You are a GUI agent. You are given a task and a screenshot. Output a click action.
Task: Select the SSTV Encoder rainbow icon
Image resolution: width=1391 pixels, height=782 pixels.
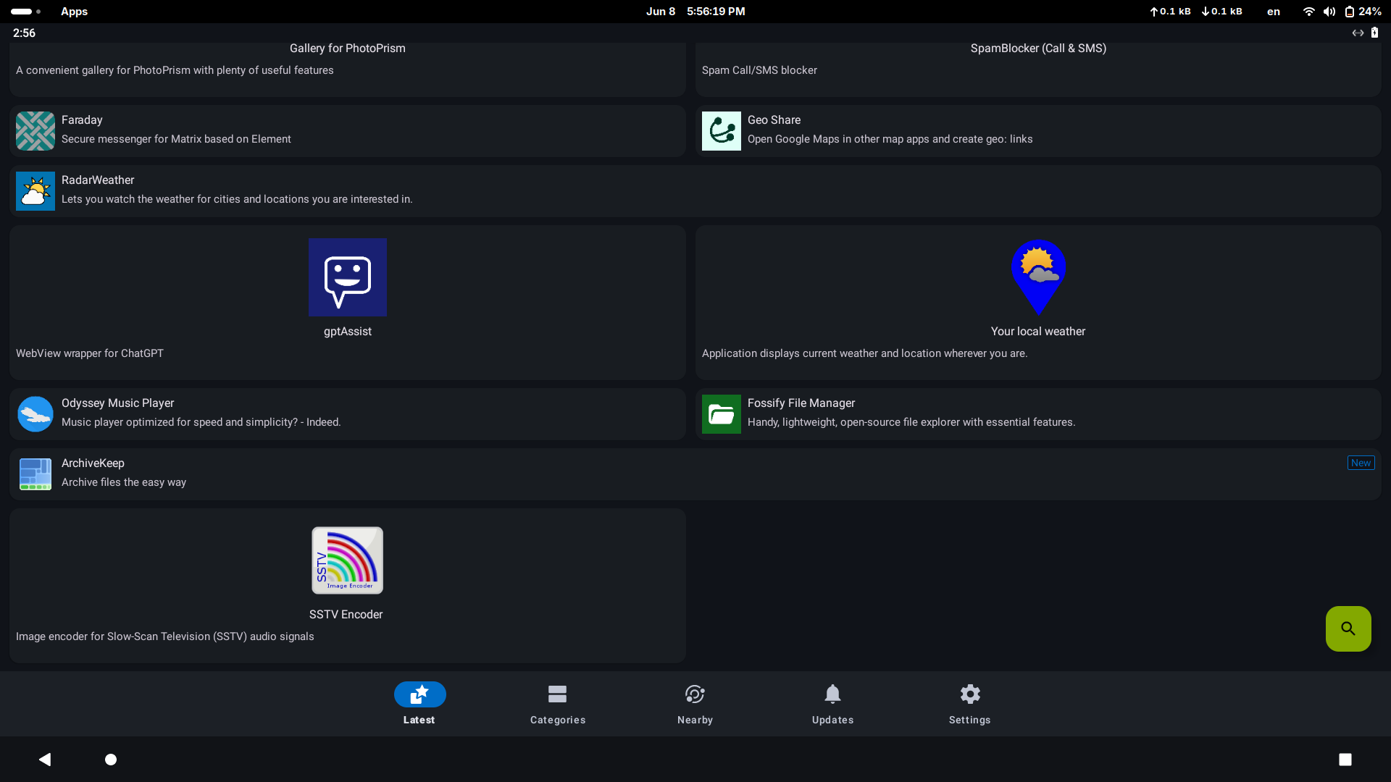(347, 560)
